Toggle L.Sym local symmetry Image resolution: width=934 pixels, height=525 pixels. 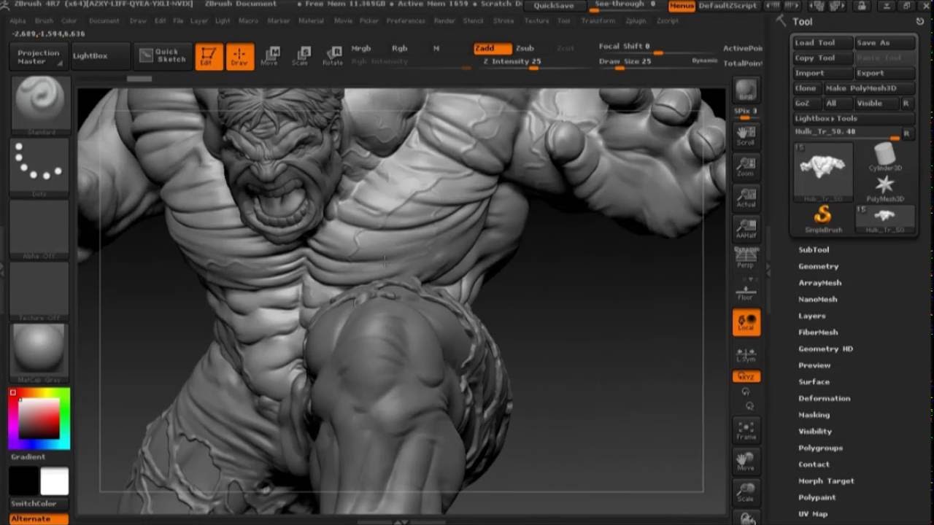coord(746,355)
